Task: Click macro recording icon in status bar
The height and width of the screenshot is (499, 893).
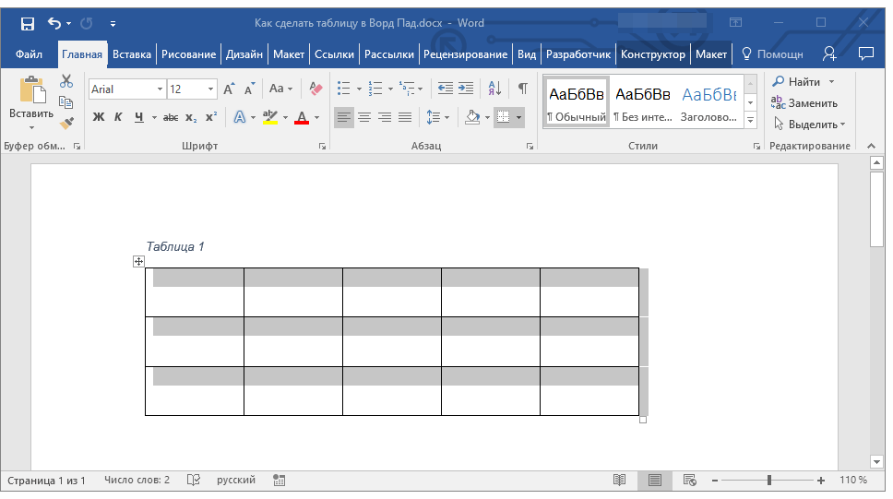Action: pos(279,481)
